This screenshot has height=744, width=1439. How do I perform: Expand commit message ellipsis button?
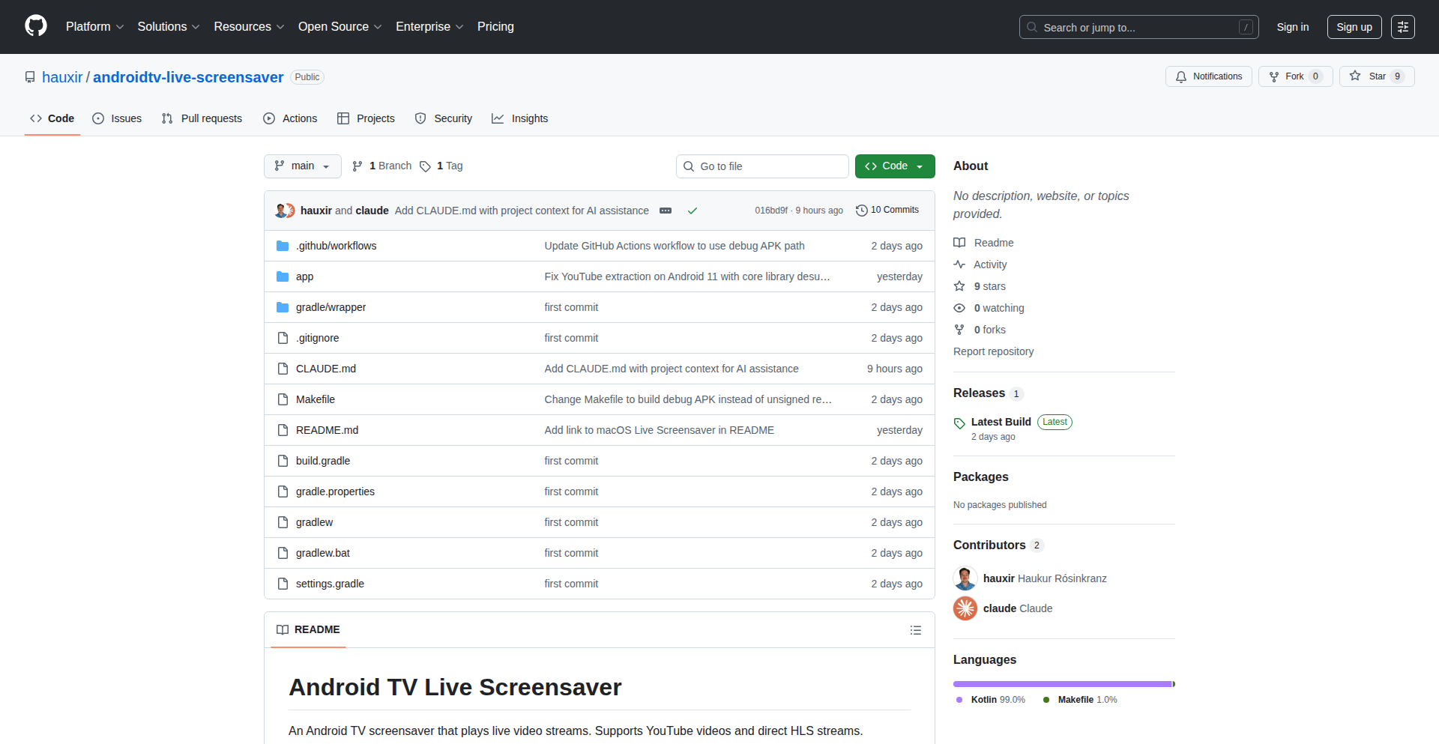(666, 211)
